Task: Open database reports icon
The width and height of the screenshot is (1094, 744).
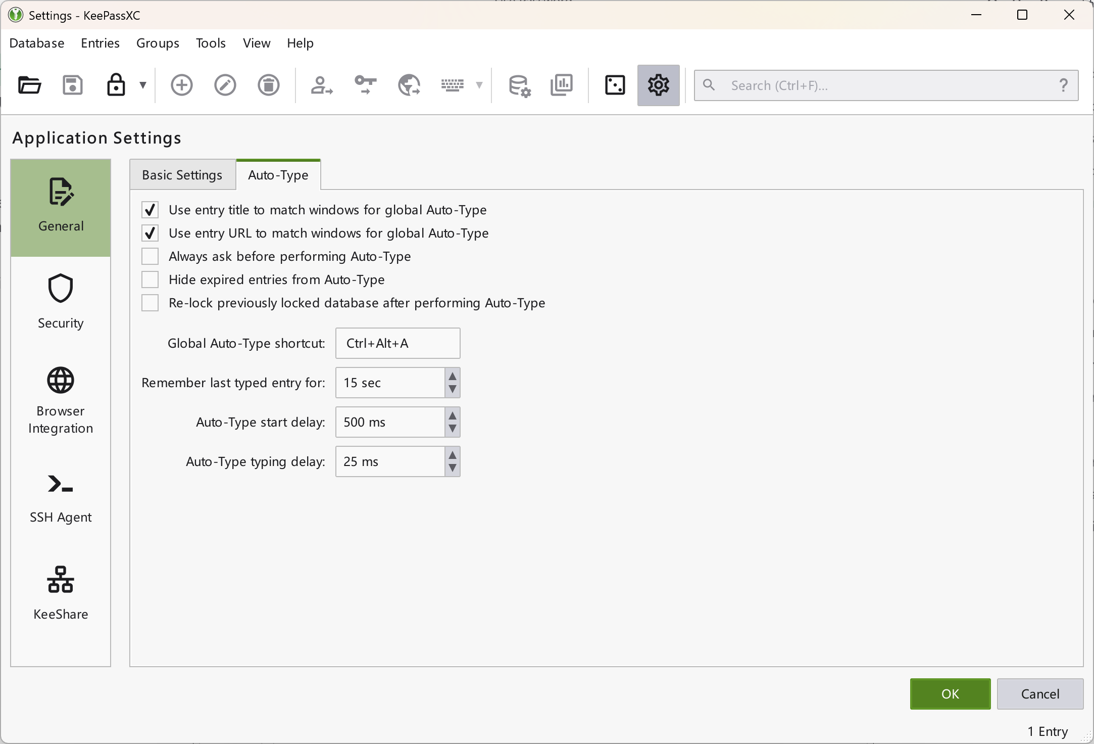Action: click(562, 85)
